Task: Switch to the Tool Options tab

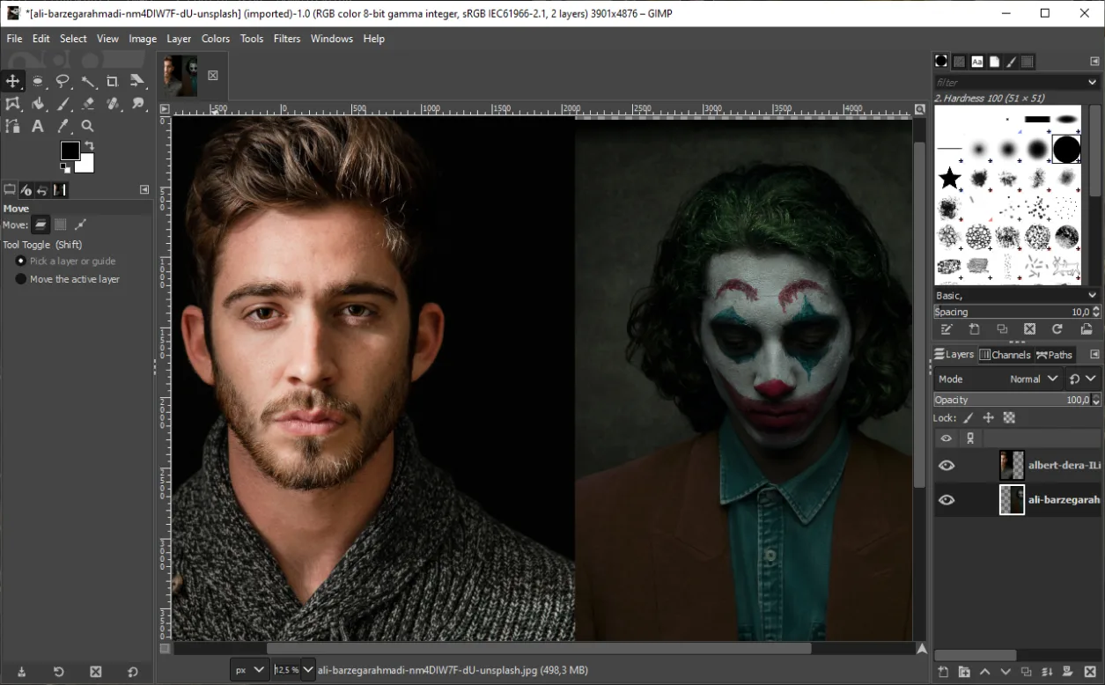Action: [10, 190]
